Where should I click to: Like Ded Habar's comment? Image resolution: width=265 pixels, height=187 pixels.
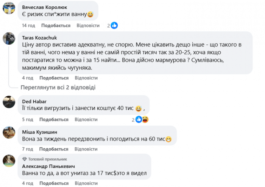point(54,119)
